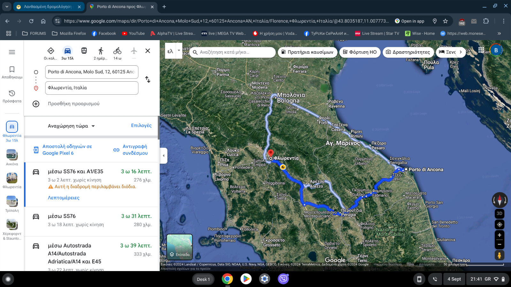Edit the Porto di Ancona starting point field

[x=92, y=72]
